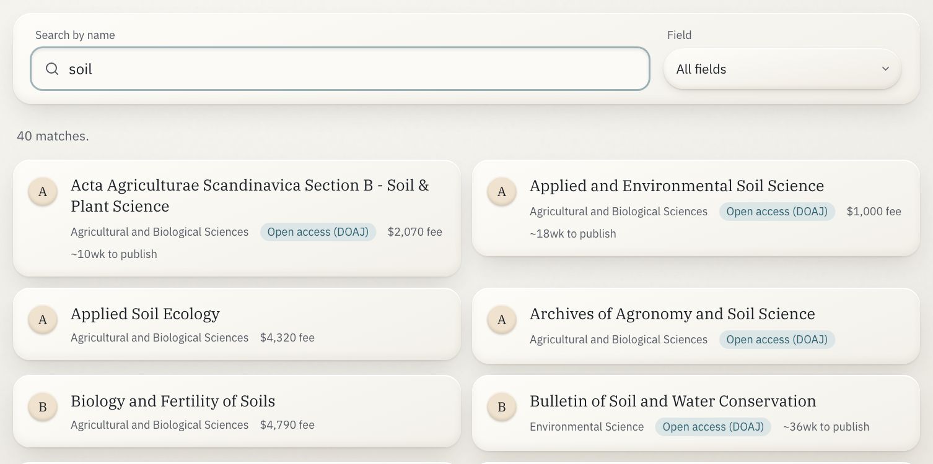This screenshot has height=464, width=933.
Task: Open the All fields dropdown
Action: 782,69
